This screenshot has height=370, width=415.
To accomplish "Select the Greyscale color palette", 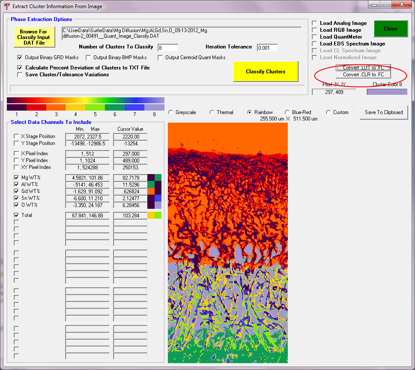I will 171,112.
